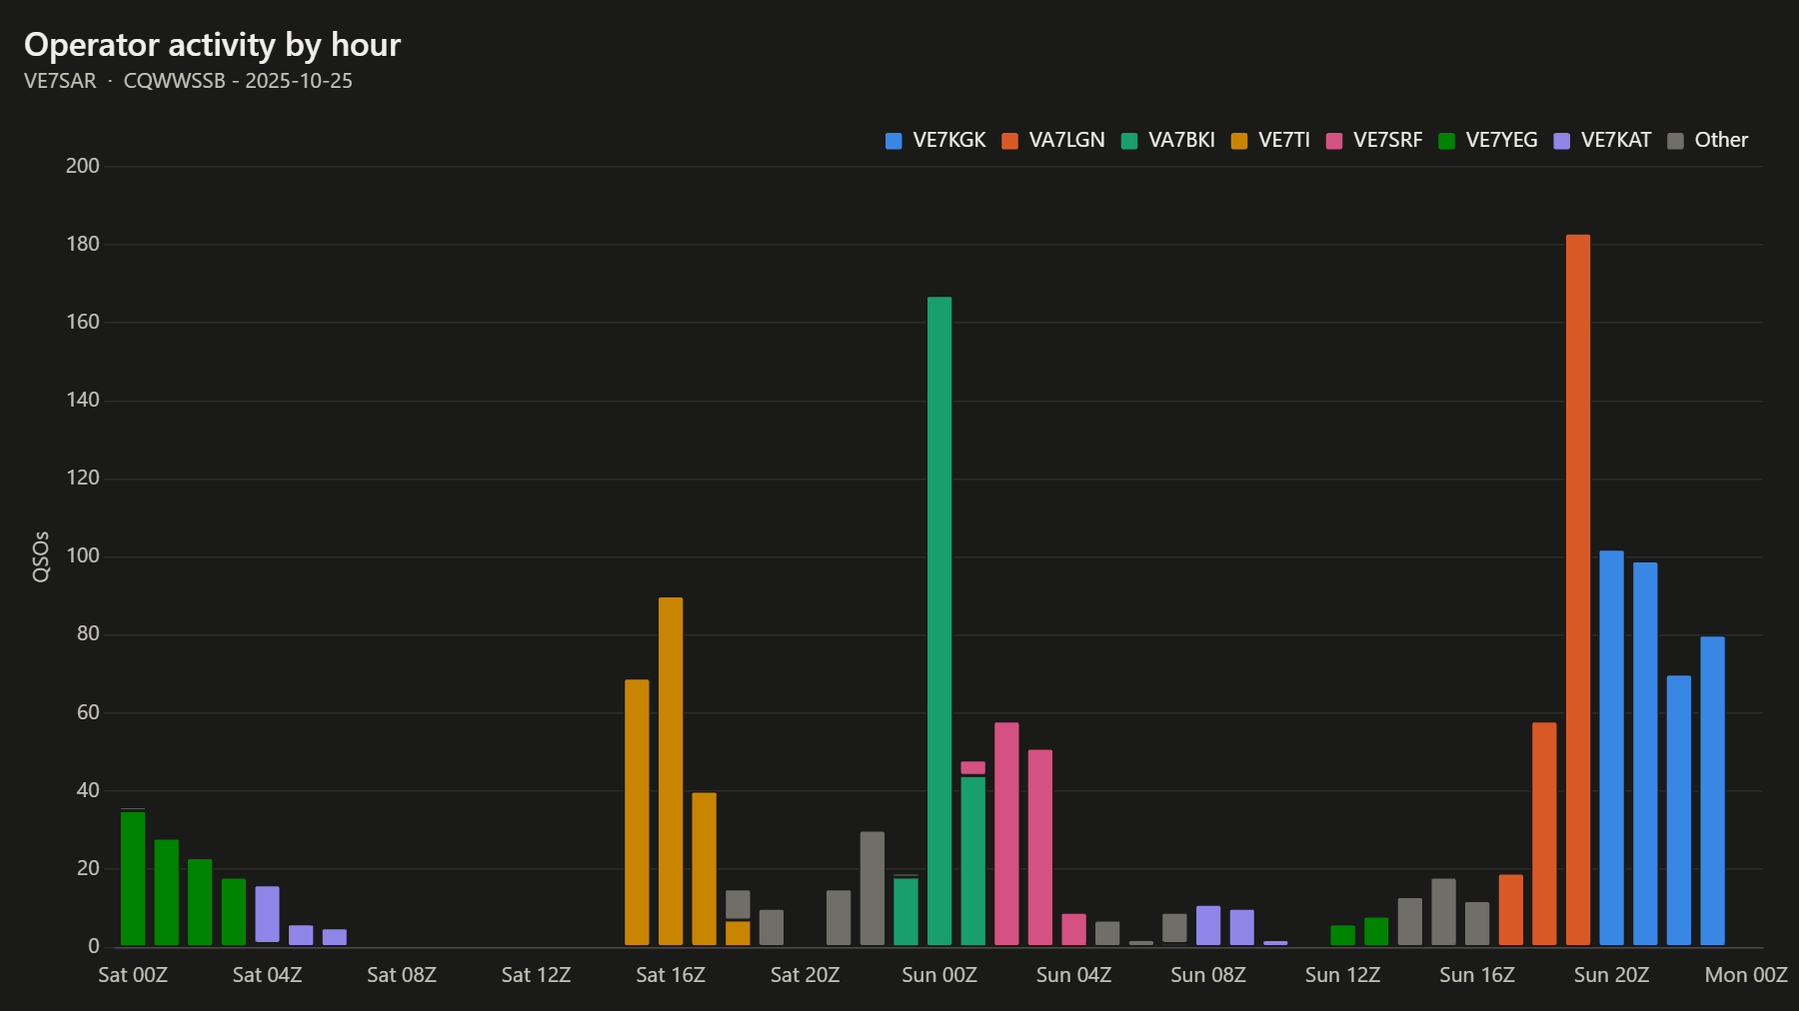
Task: Click the 'Sun 12Z' axis label
Action: 1342,975
